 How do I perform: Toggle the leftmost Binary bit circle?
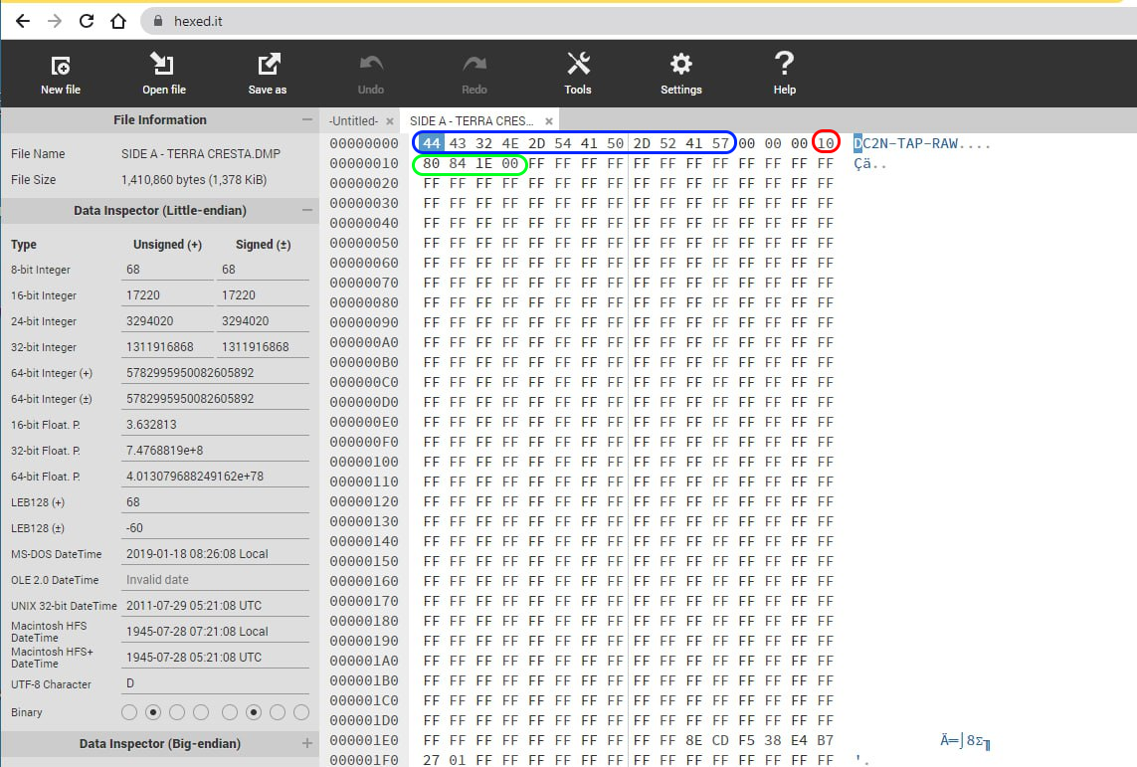(129, 712)
